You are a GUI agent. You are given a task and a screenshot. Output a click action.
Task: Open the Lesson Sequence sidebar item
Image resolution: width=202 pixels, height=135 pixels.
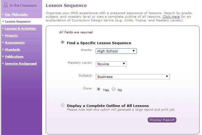(x=18, y=22)
